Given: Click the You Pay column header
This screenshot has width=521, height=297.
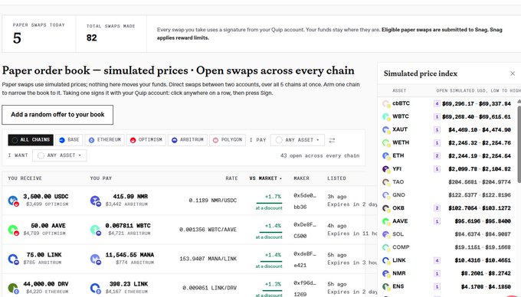Looking at the screenshot, I should click(101, 178).
